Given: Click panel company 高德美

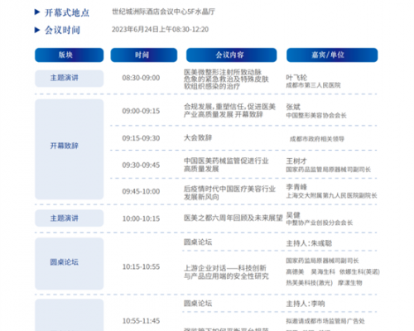Looking at the screenshot, I should click(295, 272).
